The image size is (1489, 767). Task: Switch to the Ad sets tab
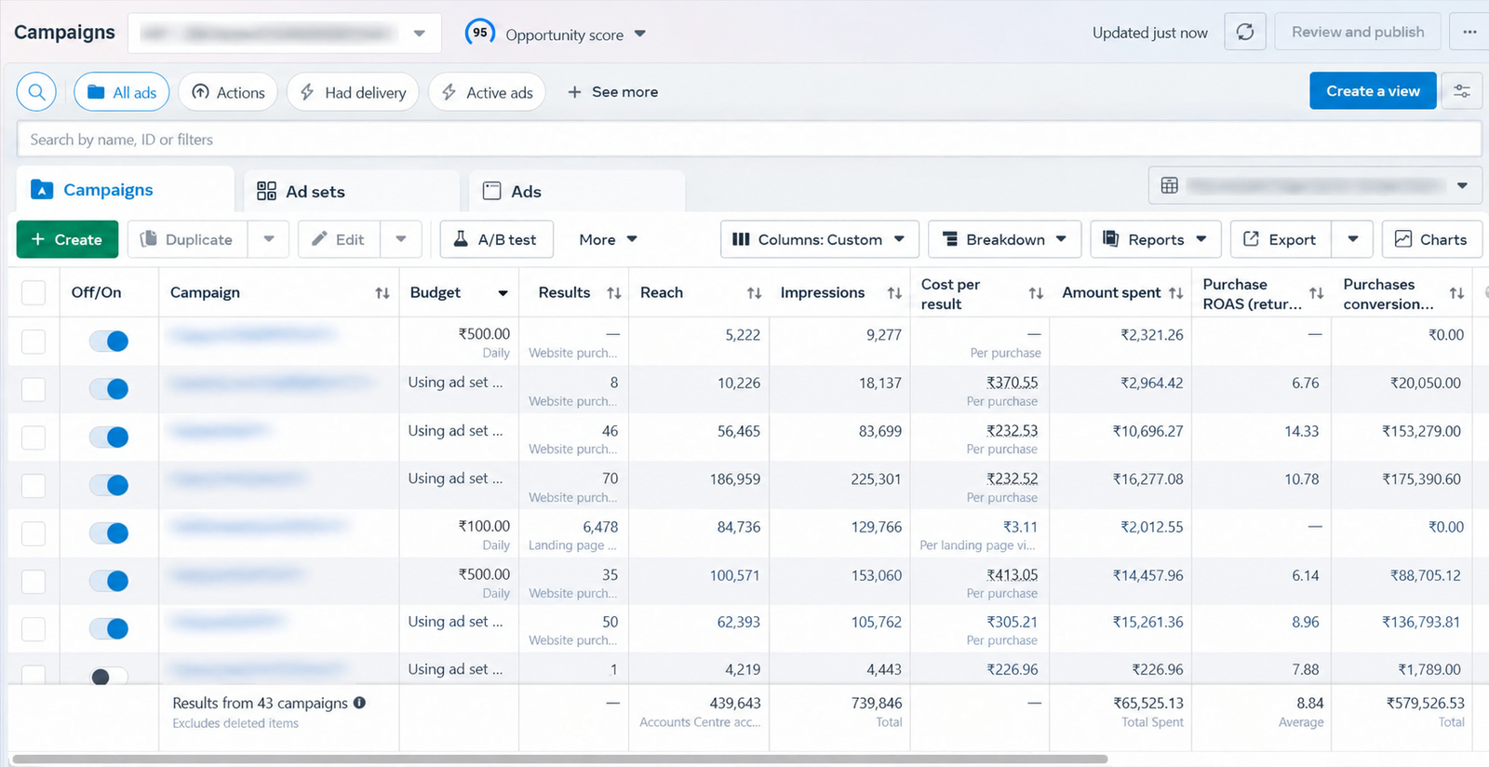coord(352,191)
